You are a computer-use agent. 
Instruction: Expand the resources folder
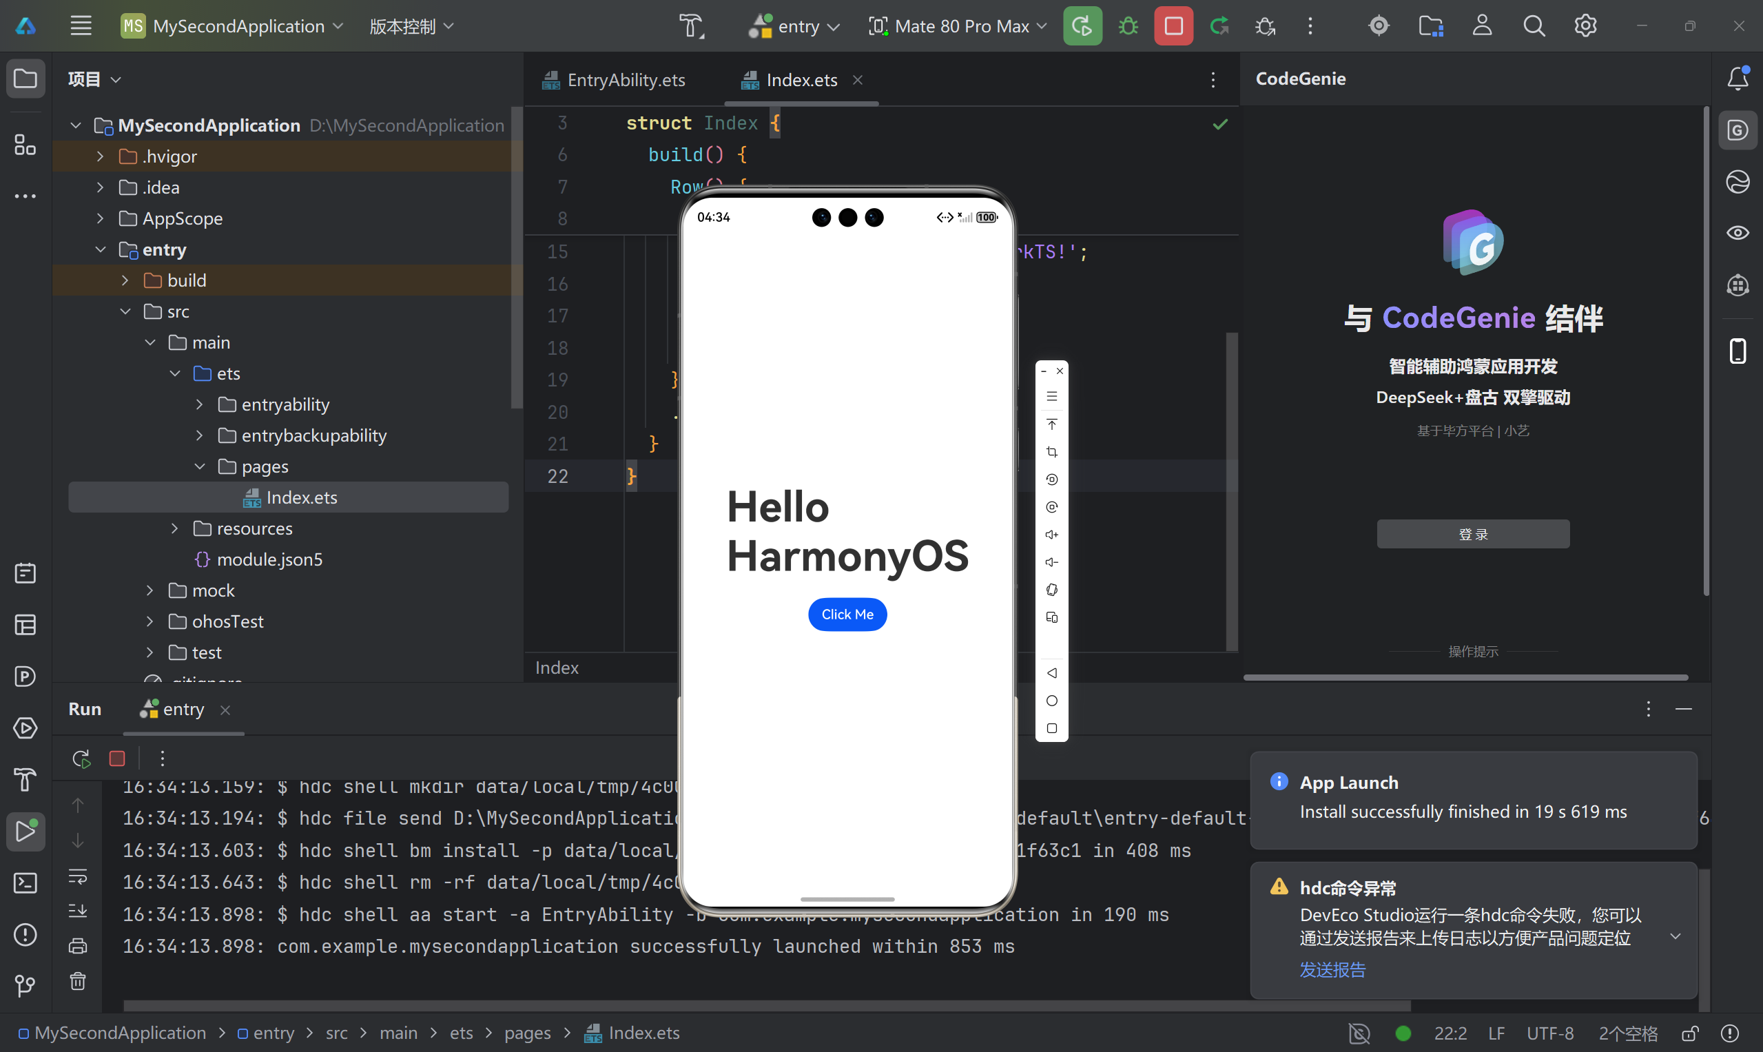174,529
